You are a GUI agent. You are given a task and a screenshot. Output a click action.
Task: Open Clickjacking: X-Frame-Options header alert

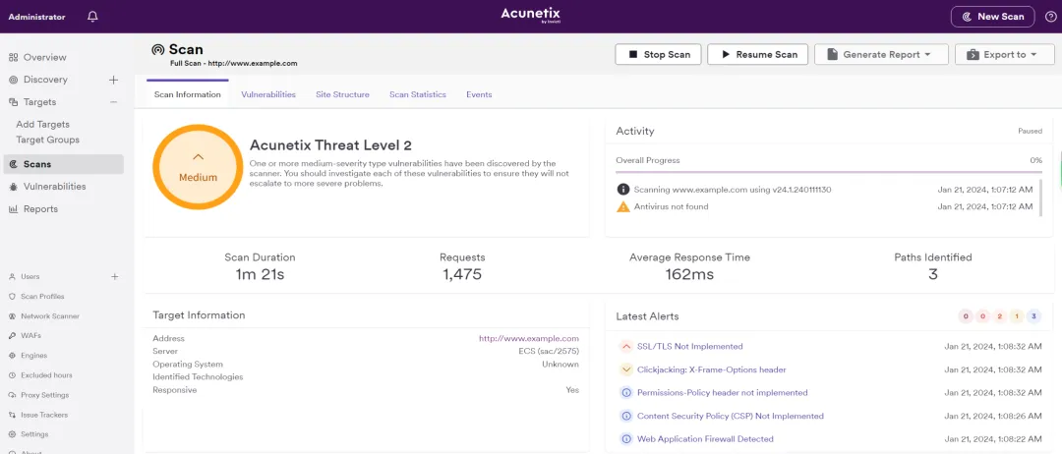pyautogui.click(x=712, y=370)
